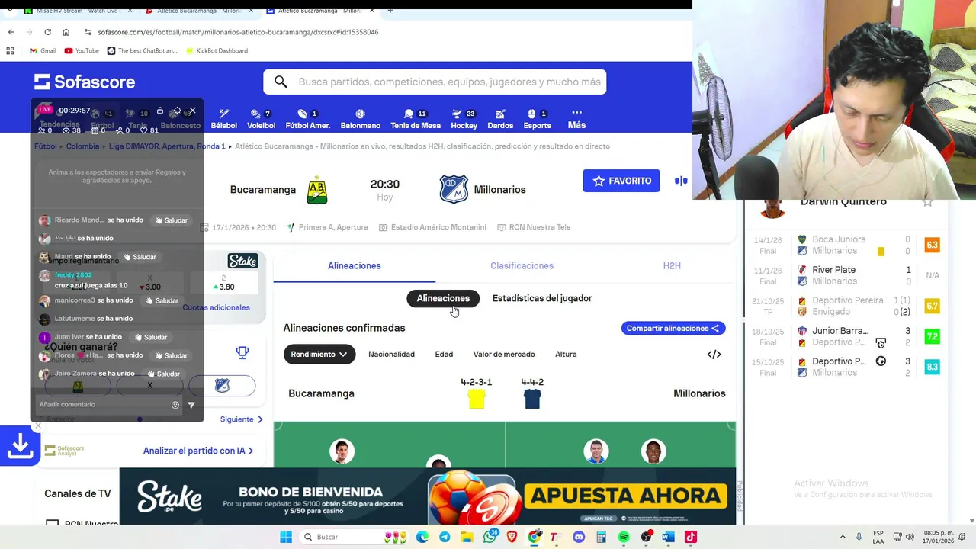Screen dimensions: 976x549
Task: Click Saludar next to Ricardo Mend
Action: coord(170,220)
